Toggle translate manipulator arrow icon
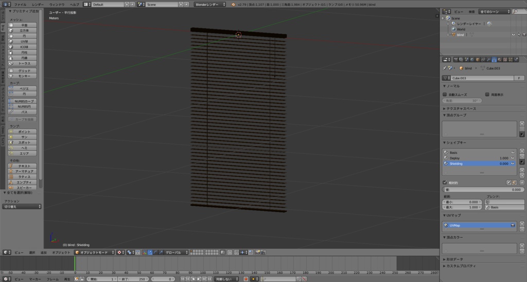 coord(150,253)
